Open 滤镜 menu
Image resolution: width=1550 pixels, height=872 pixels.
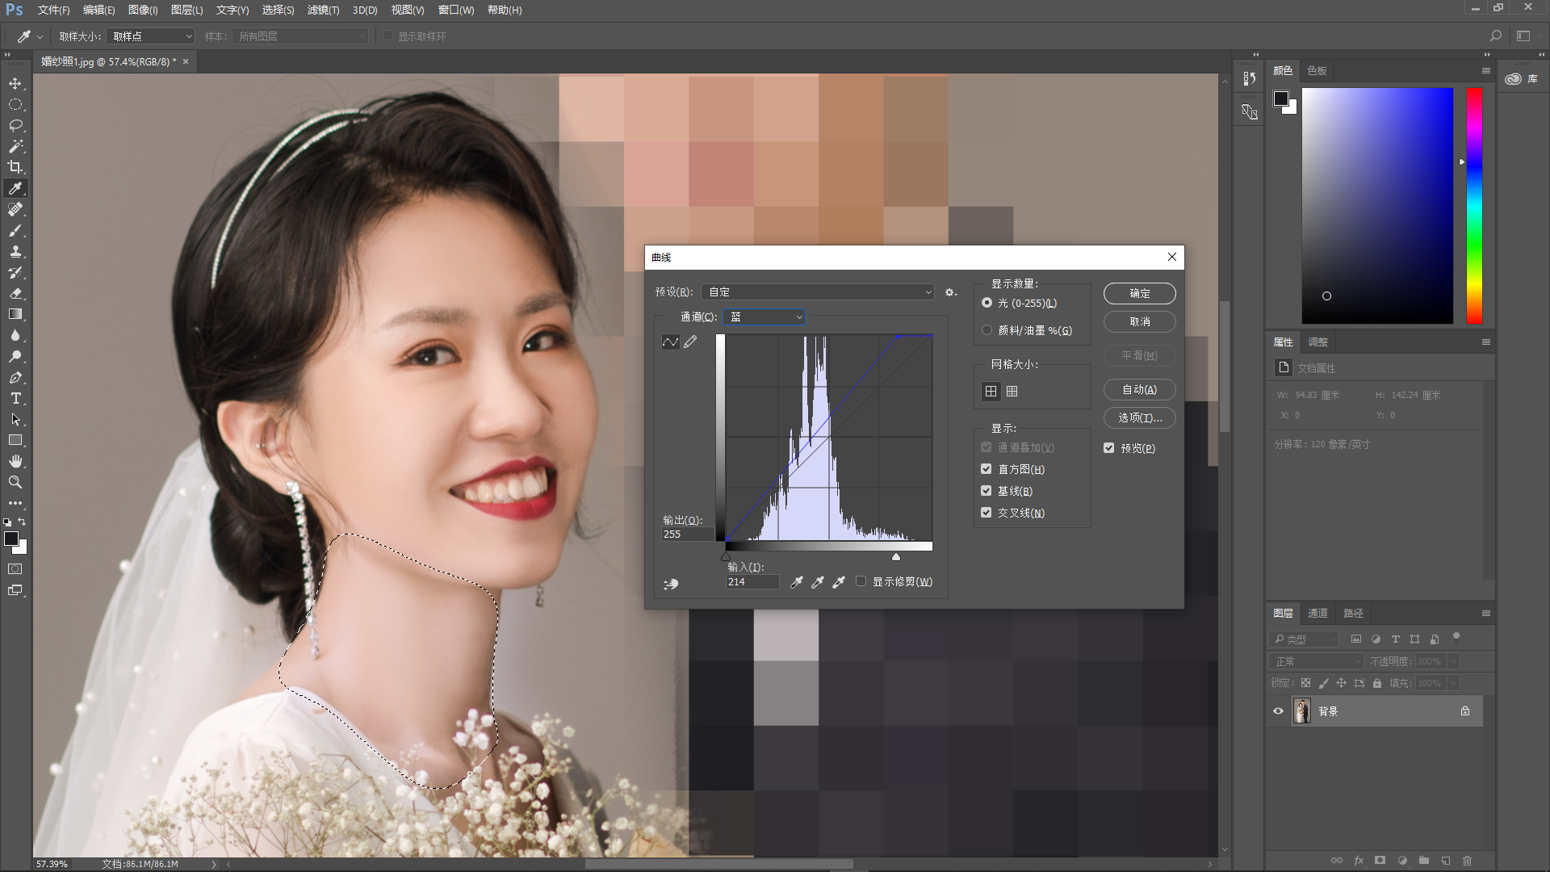coord(323,10)
